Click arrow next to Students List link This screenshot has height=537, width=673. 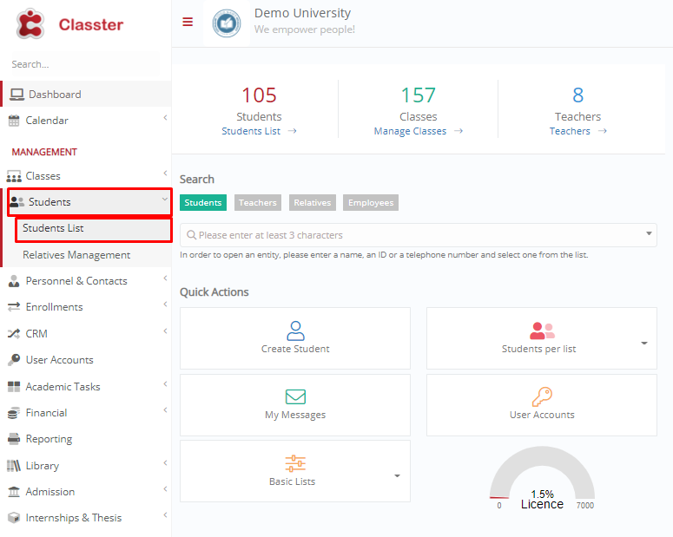pyautogui.click(x=293, y=131)
